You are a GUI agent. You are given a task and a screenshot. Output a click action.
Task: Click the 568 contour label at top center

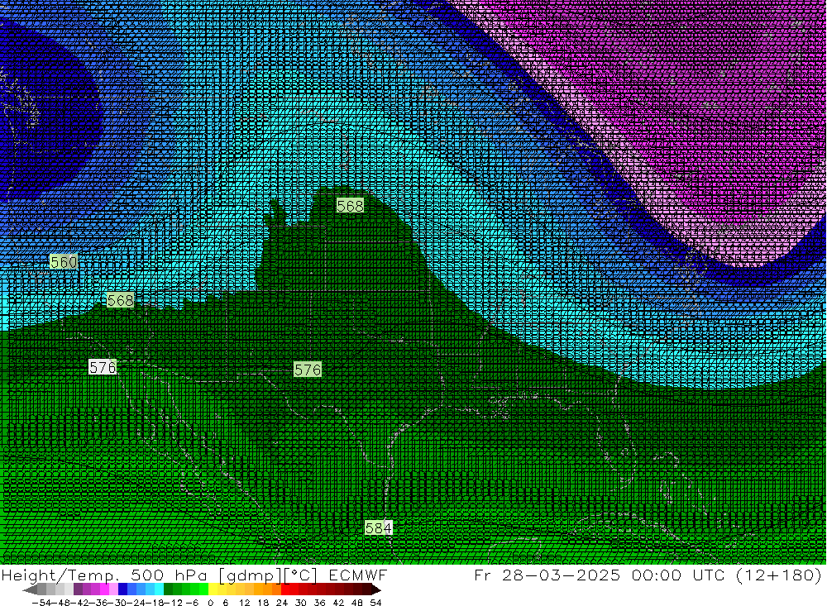[x=350, y=206]
